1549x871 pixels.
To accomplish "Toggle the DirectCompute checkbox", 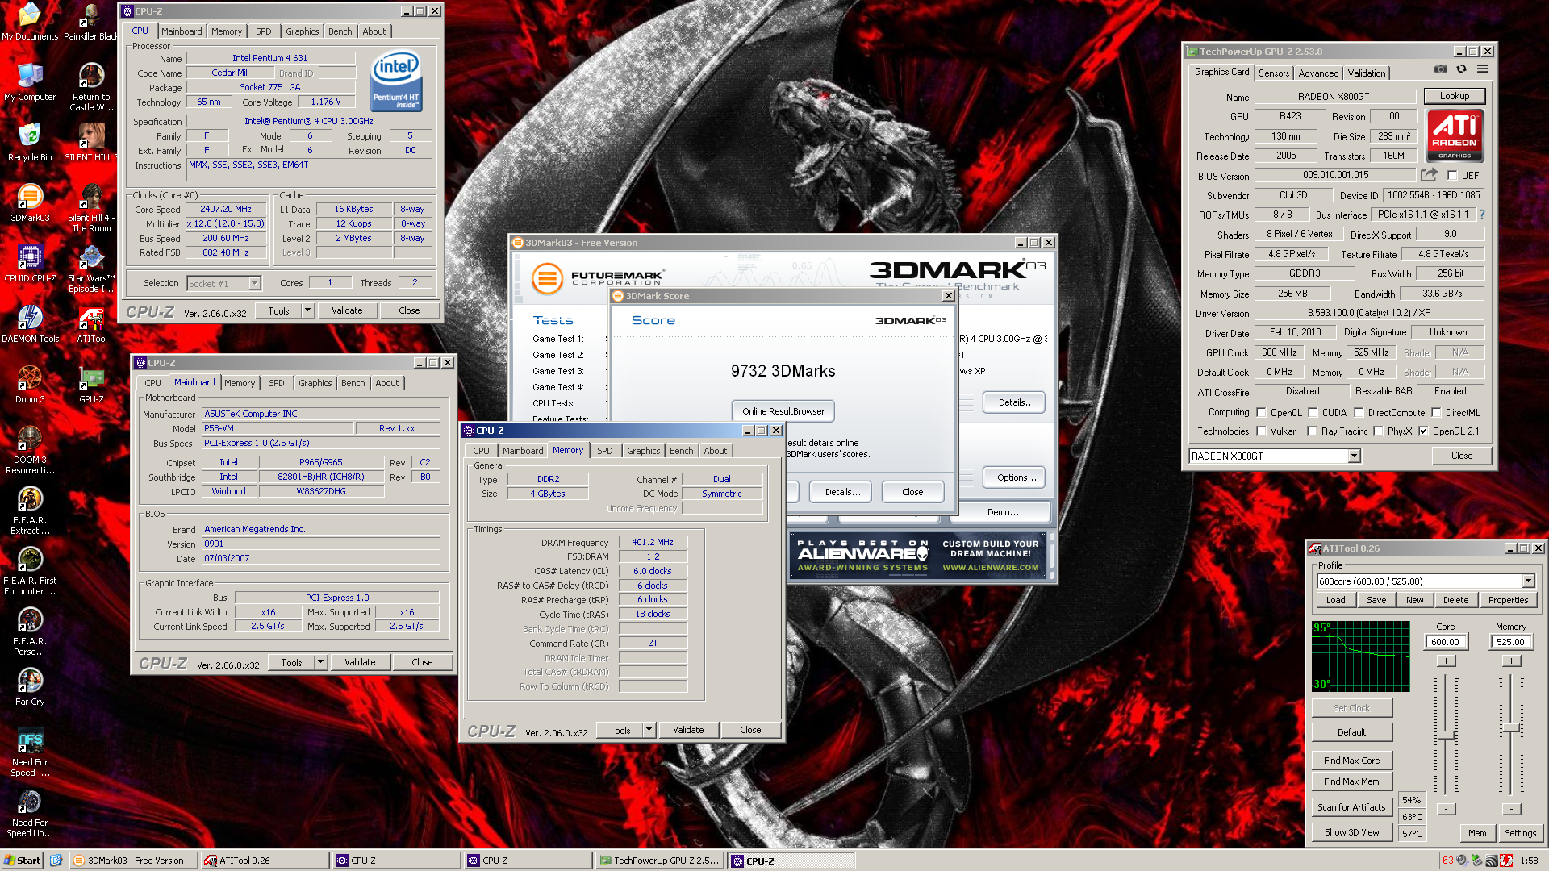I will tap(1359, 412).
